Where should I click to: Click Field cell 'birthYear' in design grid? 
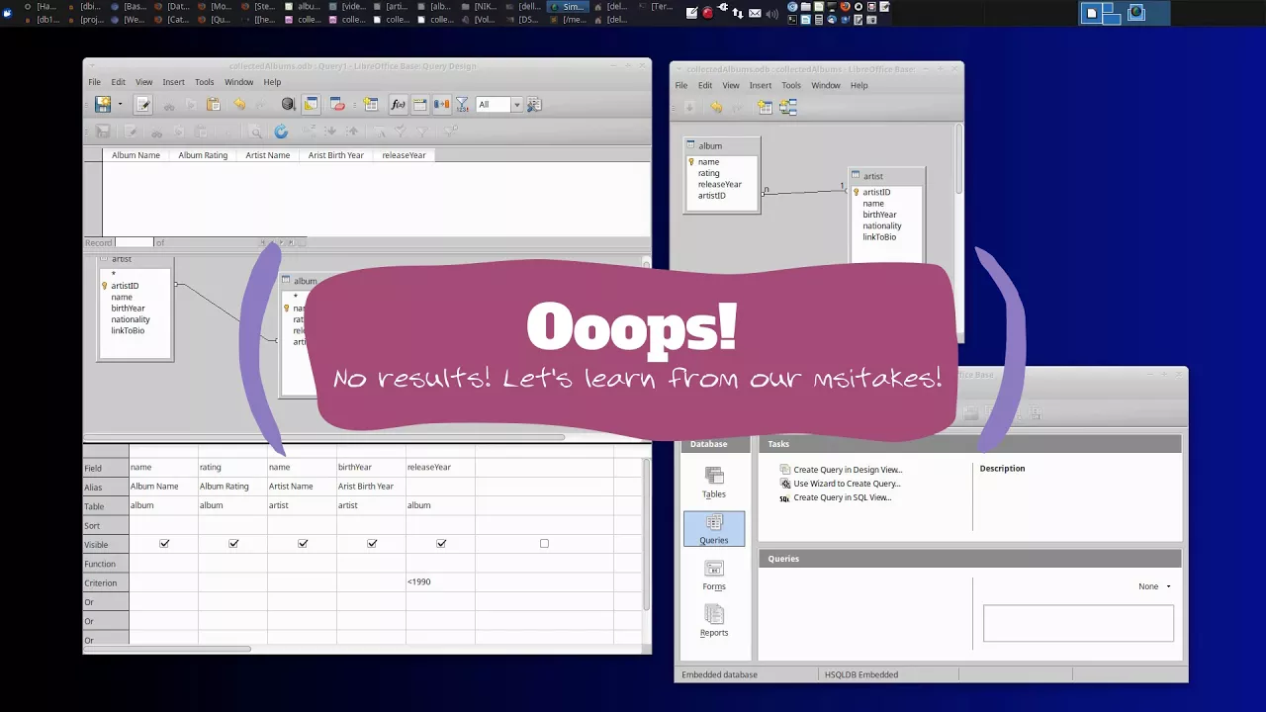[x=371, y=467]
